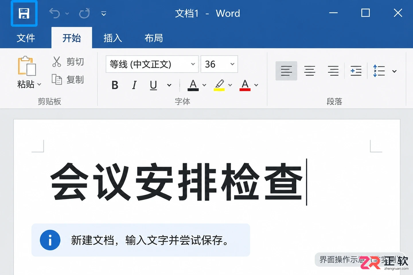Apply black underlined A text effect

pyautogui.click(x=193, y=85)
